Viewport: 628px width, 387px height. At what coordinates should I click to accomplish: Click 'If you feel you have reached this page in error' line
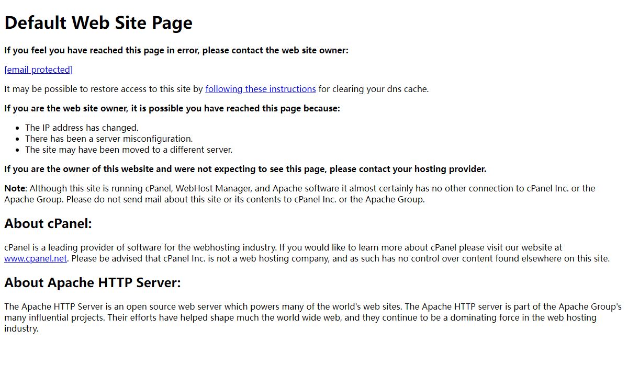176,50
